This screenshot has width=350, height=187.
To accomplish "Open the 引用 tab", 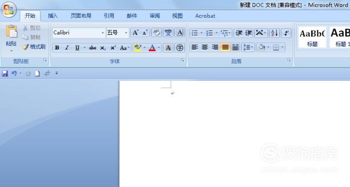I will 109,16.
